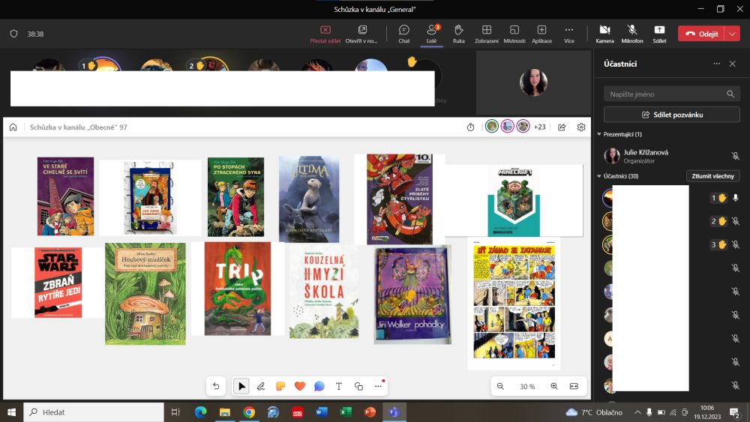Select the Po stopách ztraceného syna cover
Image resolution: width=750 pixels, height=422 pixels.
(235, 197)
